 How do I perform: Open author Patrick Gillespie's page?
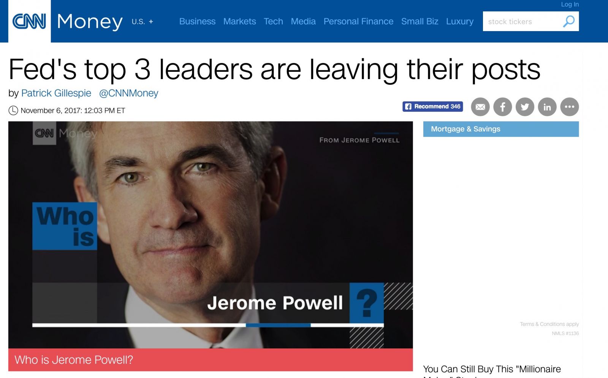click(56, 93)
